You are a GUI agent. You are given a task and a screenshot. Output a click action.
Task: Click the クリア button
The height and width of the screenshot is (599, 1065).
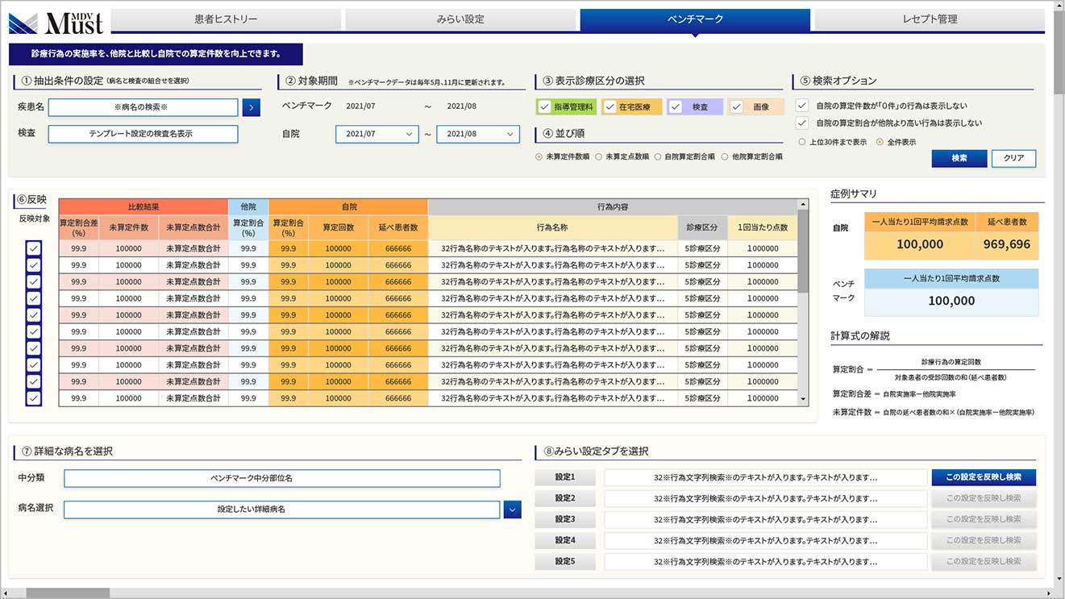(1013, 158)
